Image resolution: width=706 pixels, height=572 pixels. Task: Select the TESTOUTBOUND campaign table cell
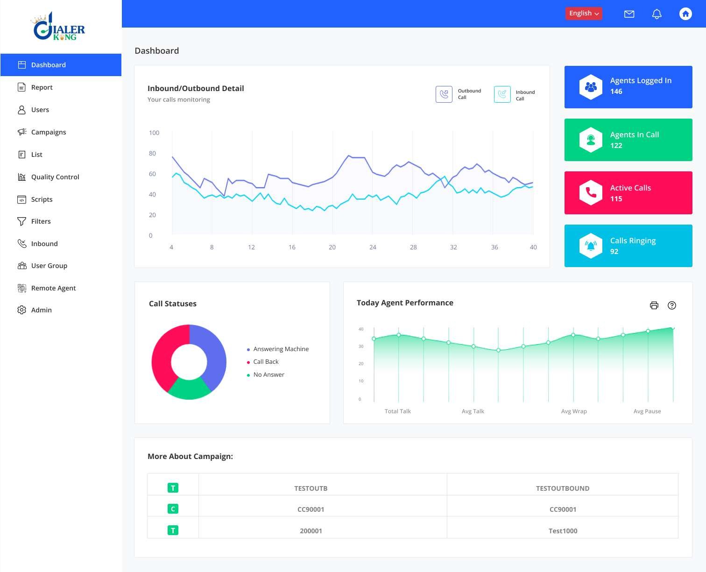click(562, 488)
